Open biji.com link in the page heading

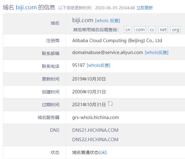(26, 7)
